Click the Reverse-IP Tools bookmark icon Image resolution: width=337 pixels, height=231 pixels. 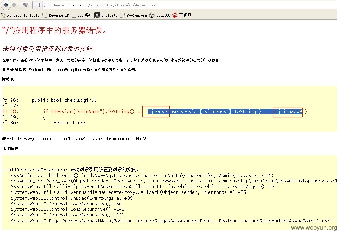(x=3, y=15)
